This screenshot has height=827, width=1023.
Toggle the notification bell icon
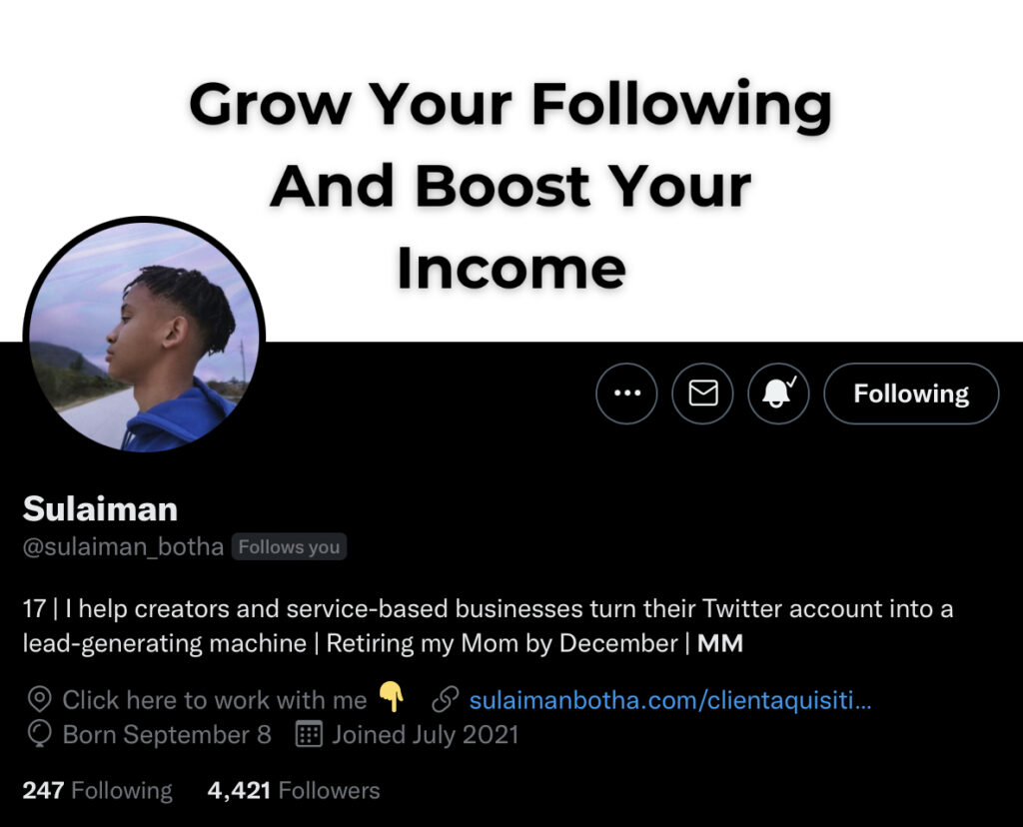point(778,394)
